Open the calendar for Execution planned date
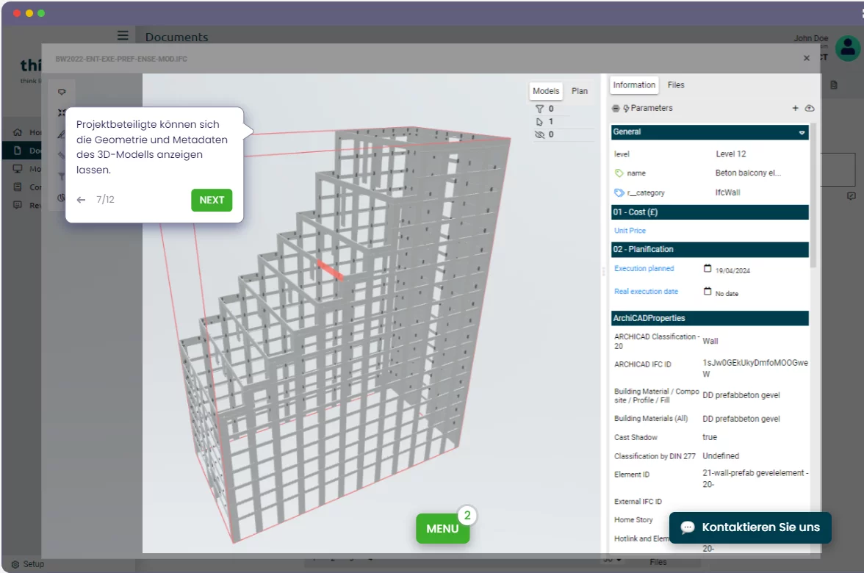864x573 pixels. point(708,269)
